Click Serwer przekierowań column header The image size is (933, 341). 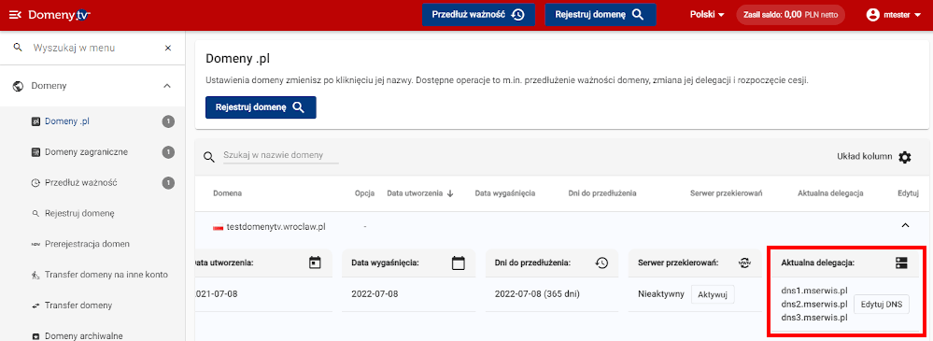[x=726, y=193]
